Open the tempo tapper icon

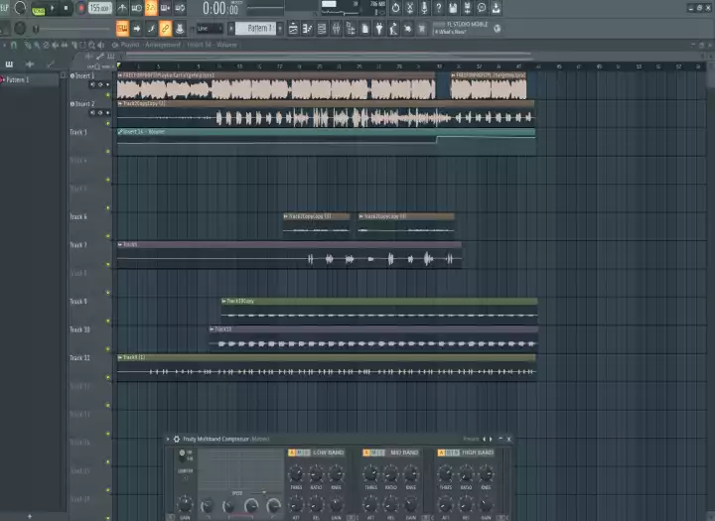pyautogui.click(x=393, y=28)
